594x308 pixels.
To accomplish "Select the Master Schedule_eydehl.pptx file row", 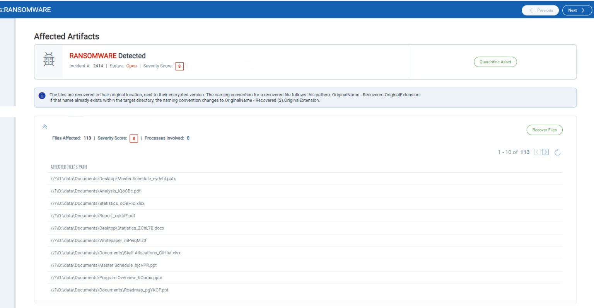I will click(x=113, y=179).
